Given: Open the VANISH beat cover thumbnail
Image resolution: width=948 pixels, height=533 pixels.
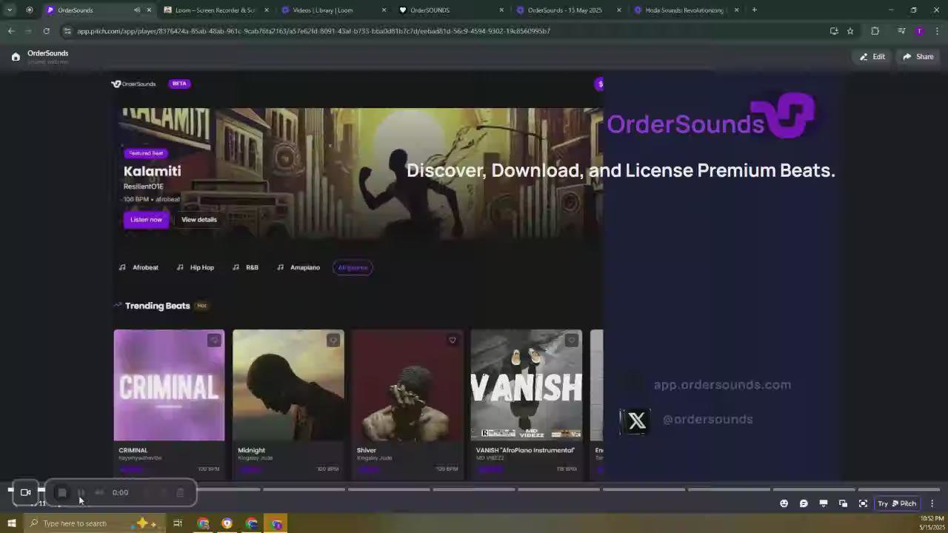Looking at the screenshot, I should (527, 385).
